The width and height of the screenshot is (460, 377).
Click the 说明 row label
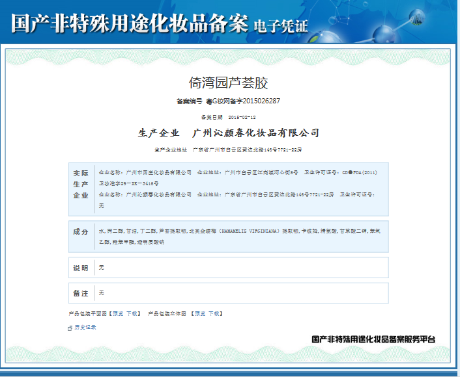81,268
